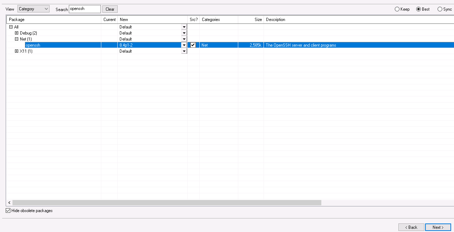Click the Description column header
454x232 pixels.
pos(359,20)
